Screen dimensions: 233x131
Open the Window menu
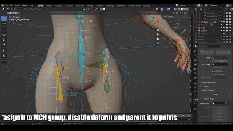point(24,5)
